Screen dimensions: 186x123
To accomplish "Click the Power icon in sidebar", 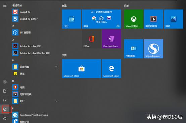I will click(5, 118).
